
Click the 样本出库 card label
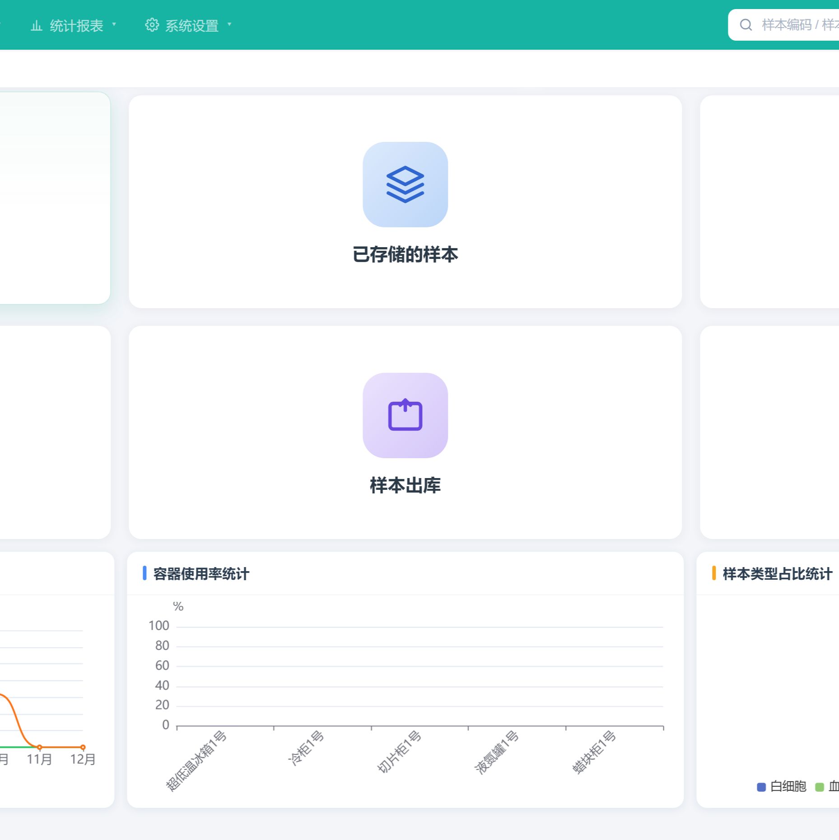point(405,485)
